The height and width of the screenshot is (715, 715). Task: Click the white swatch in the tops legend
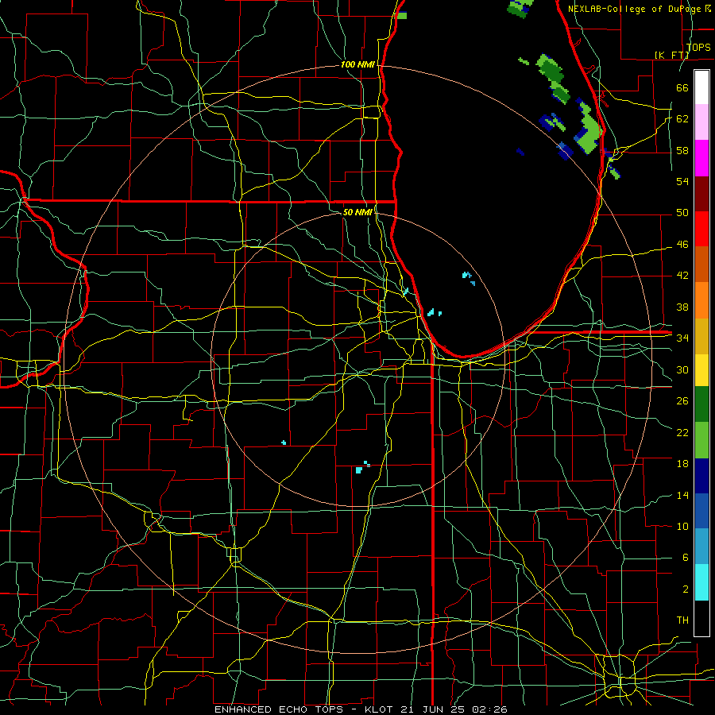[x=701, y=87]
